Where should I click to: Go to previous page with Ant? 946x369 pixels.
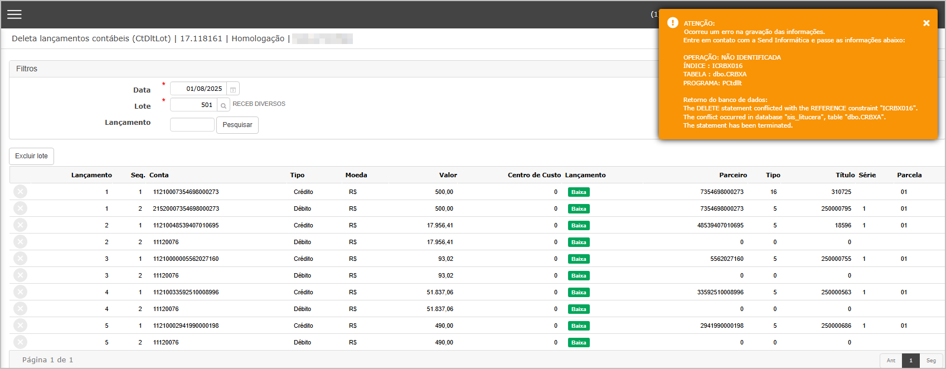pyautogui.click(x=891, y=361)
